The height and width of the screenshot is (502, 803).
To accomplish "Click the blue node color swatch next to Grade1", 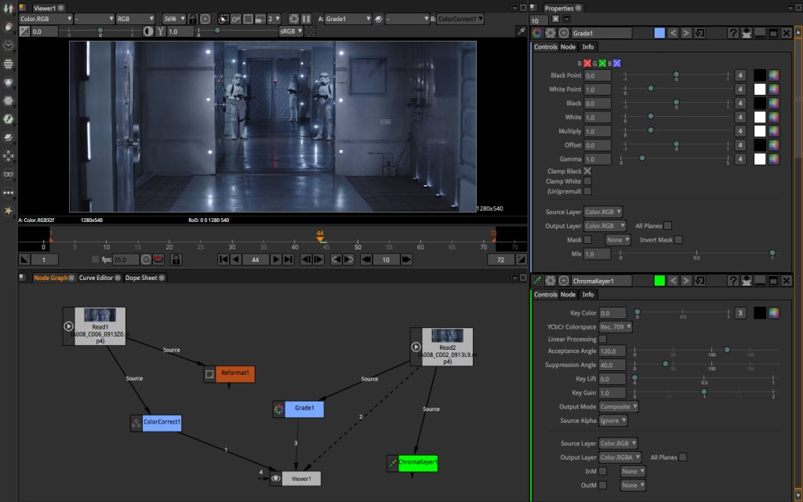I will 659,33.
